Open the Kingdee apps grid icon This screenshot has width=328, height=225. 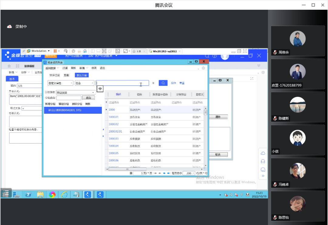18,66
